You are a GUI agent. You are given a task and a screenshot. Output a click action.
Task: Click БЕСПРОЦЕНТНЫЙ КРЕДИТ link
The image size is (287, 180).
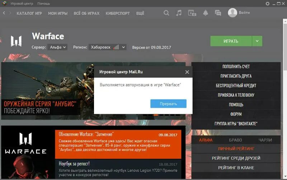click(x=236, y=86)
